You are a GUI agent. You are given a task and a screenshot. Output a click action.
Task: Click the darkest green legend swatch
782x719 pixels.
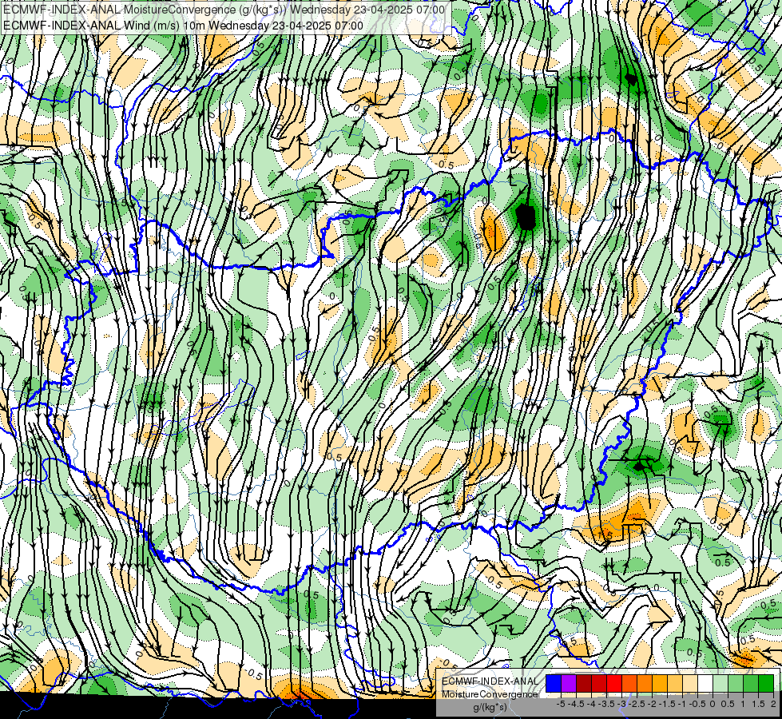pyautogui.click(x=766, y=683)
